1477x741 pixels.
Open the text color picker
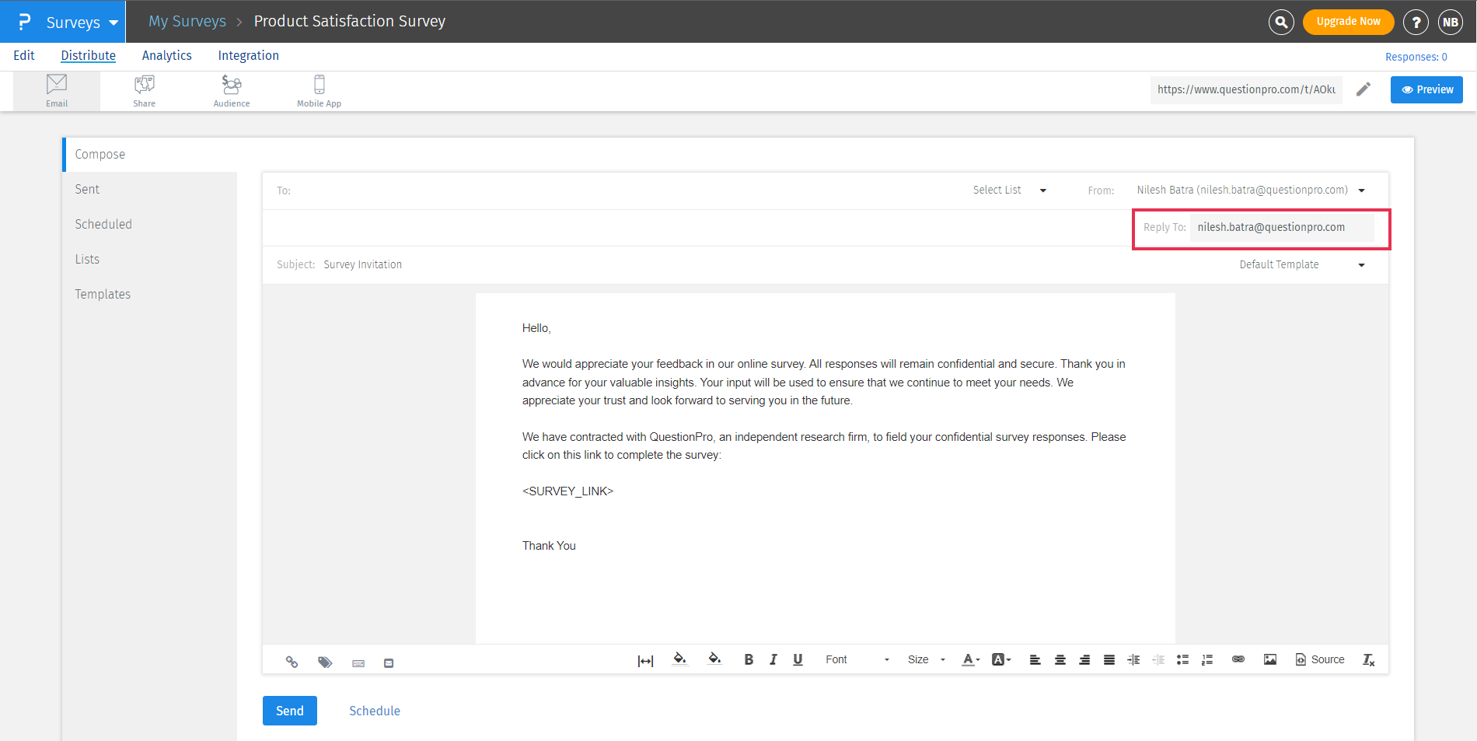[x=970, y=659]
